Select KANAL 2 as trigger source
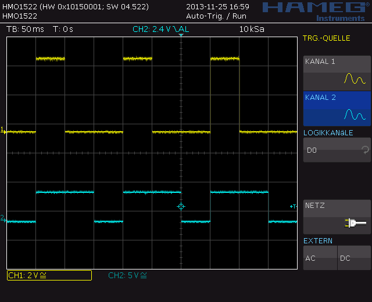This screenshot has width=372, height=302. (x=337, y=109)
